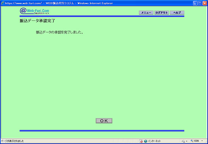Click the popup blocker status icon

141,141
